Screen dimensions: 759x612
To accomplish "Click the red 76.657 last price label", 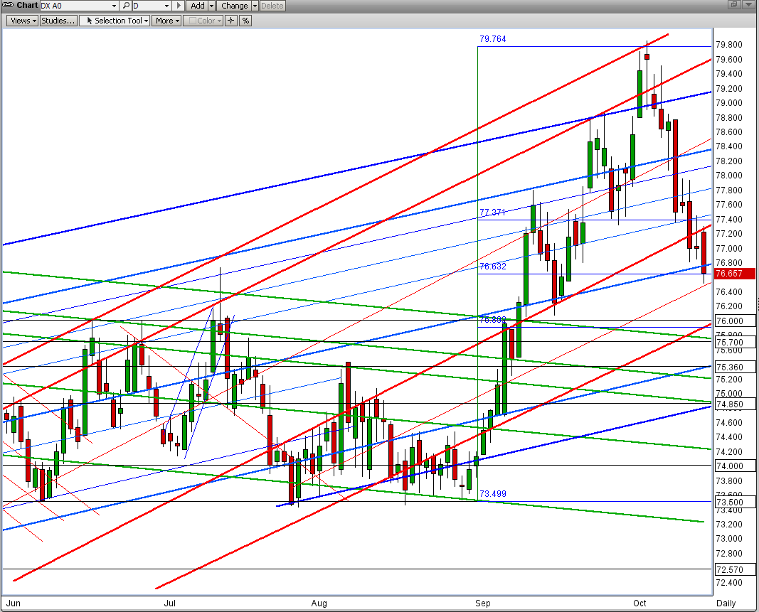I will click(x=735, y=274).
